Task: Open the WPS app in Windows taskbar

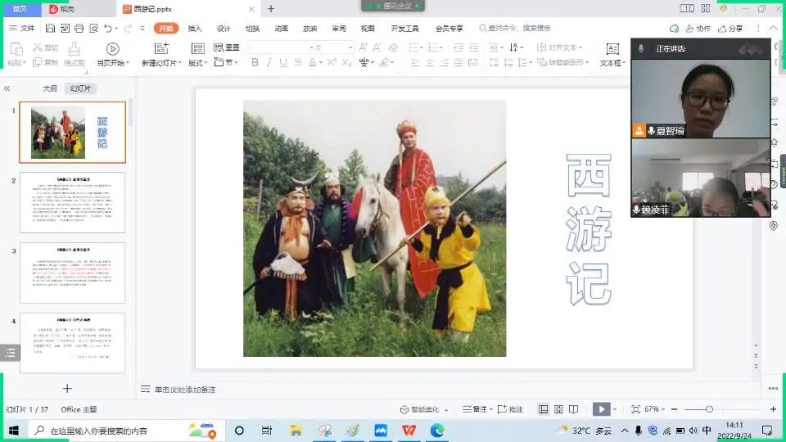Action: coord(409,431)
